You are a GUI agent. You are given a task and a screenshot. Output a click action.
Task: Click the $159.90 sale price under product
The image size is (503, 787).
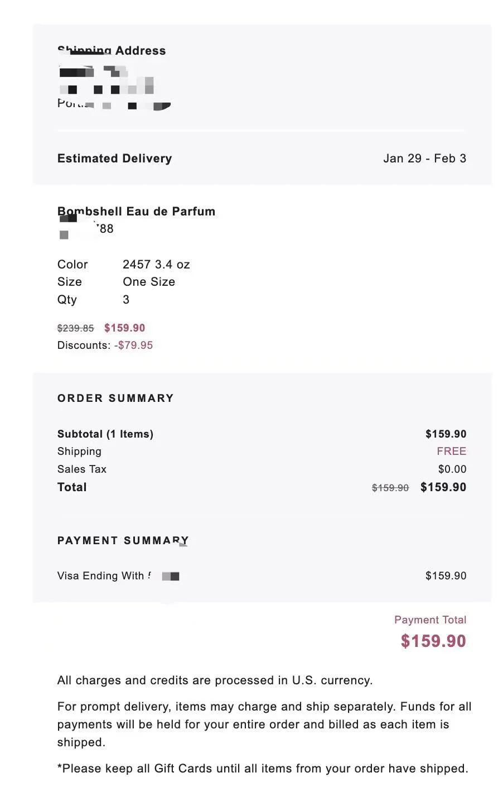(x=124, y=328)
